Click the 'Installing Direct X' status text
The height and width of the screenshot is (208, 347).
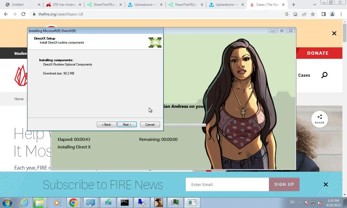point(74,147)
